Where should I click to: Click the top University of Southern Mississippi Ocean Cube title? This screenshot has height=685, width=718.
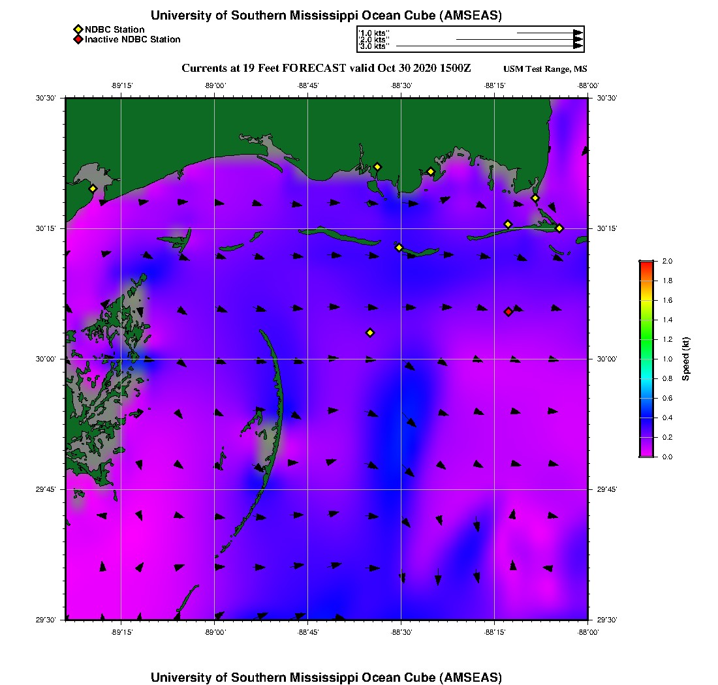click(326, 16)
